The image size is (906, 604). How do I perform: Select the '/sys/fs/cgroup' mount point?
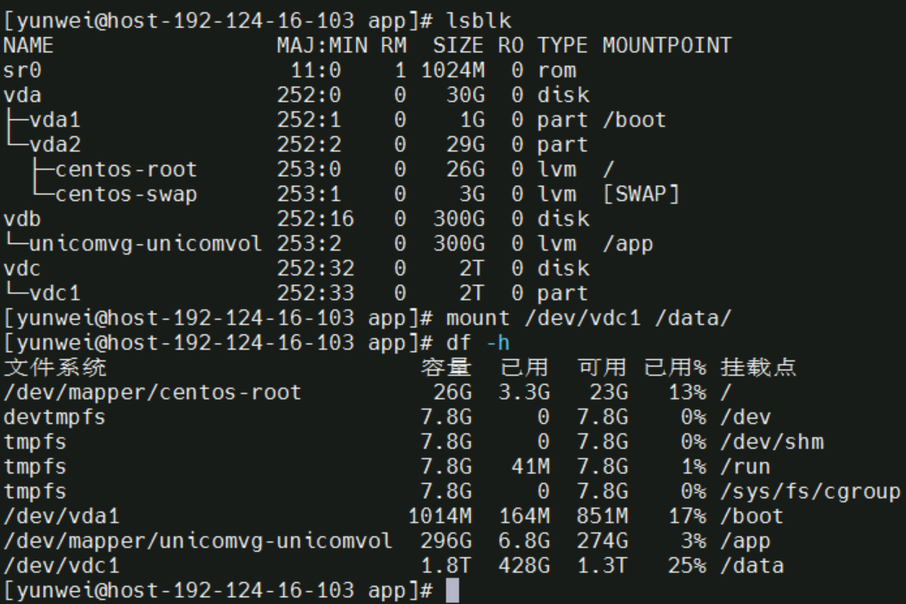click(810, 492)
